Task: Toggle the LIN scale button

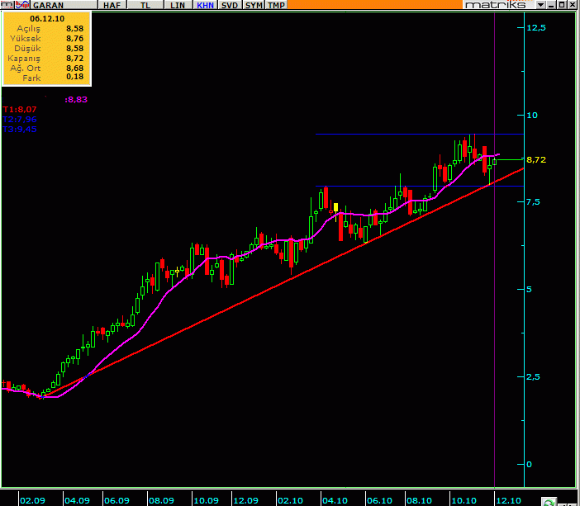Action: pos(177,5)
